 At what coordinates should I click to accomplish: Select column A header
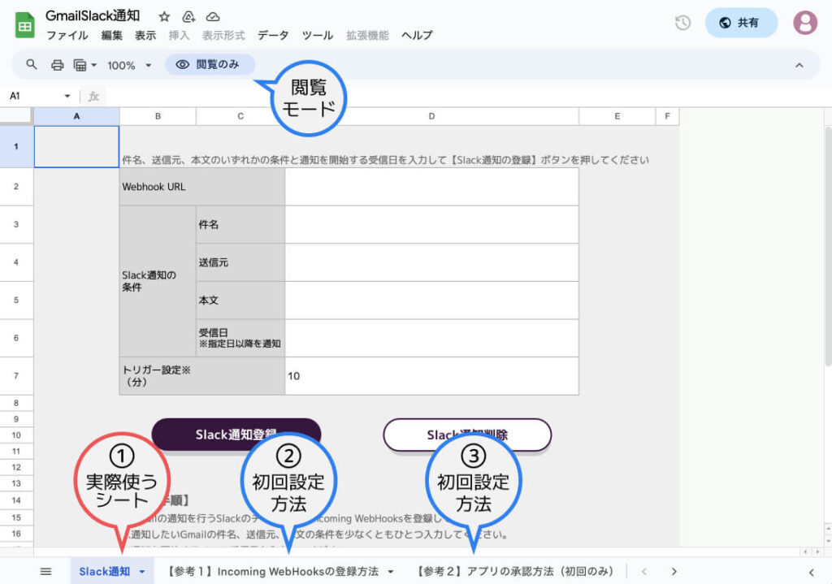point(77,116)
